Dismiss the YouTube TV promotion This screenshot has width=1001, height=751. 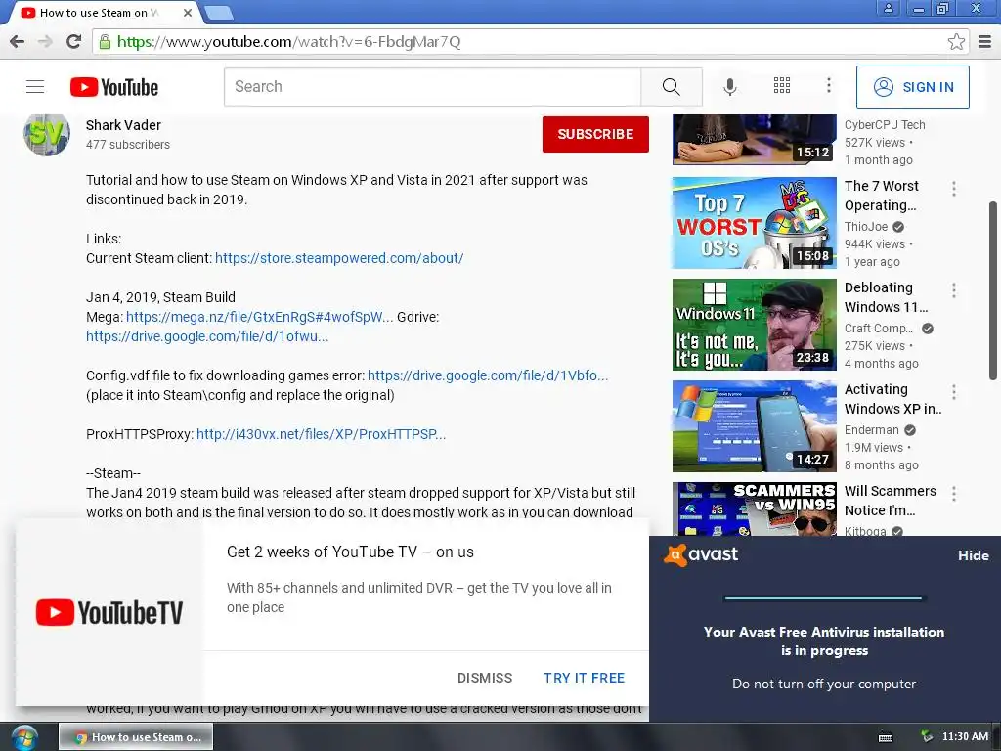pyautogui.click(x=485, y=678)
